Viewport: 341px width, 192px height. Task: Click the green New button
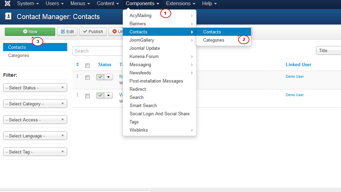pos(30,31)
